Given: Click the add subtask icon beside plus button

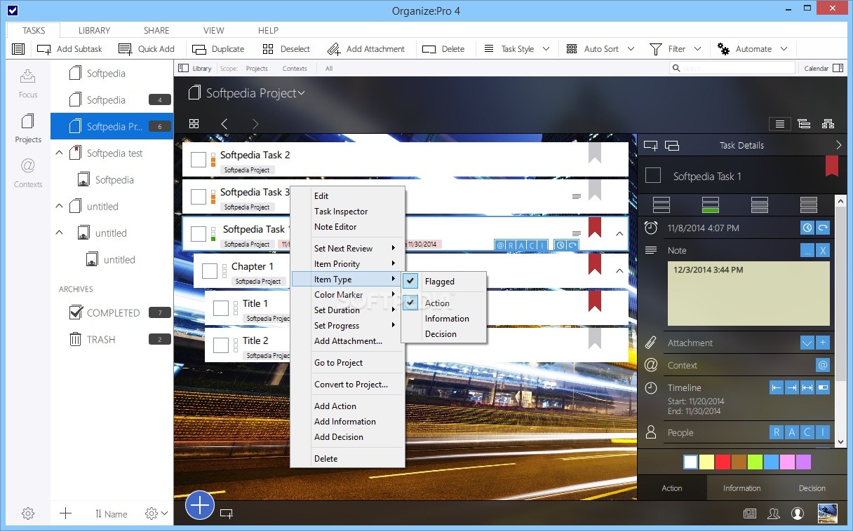Looking at the screenshot, I should (227, 513).
